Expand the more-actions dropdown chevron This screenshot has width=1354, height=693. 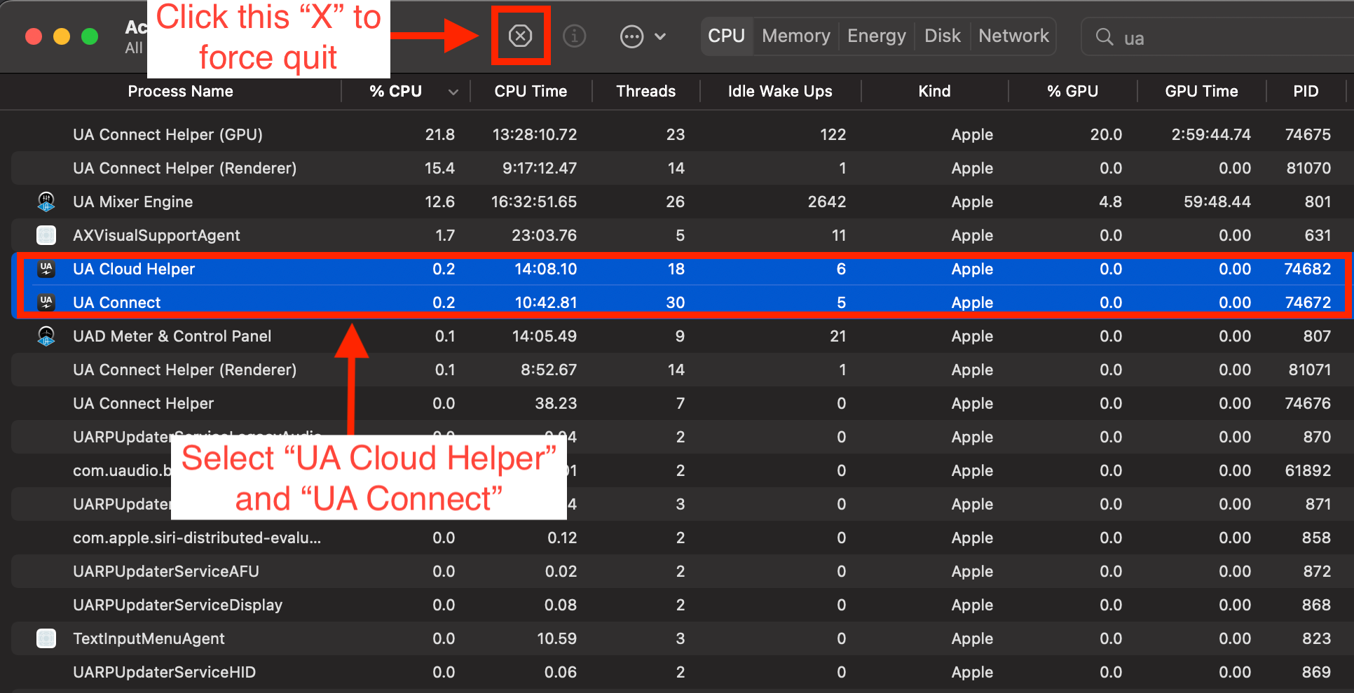pos(660,36)
